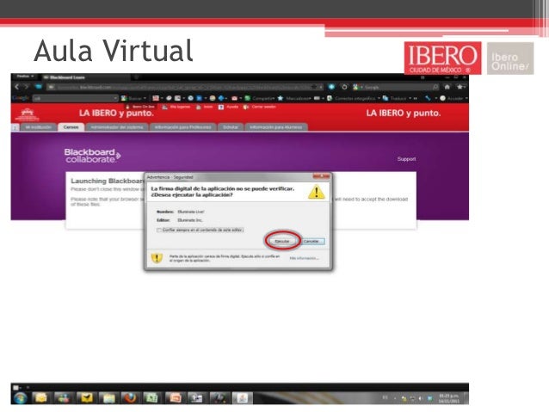This screenshot has height=412, width=549.
Task: Go back with the browser back arrow
Action: tap(17, 87)
